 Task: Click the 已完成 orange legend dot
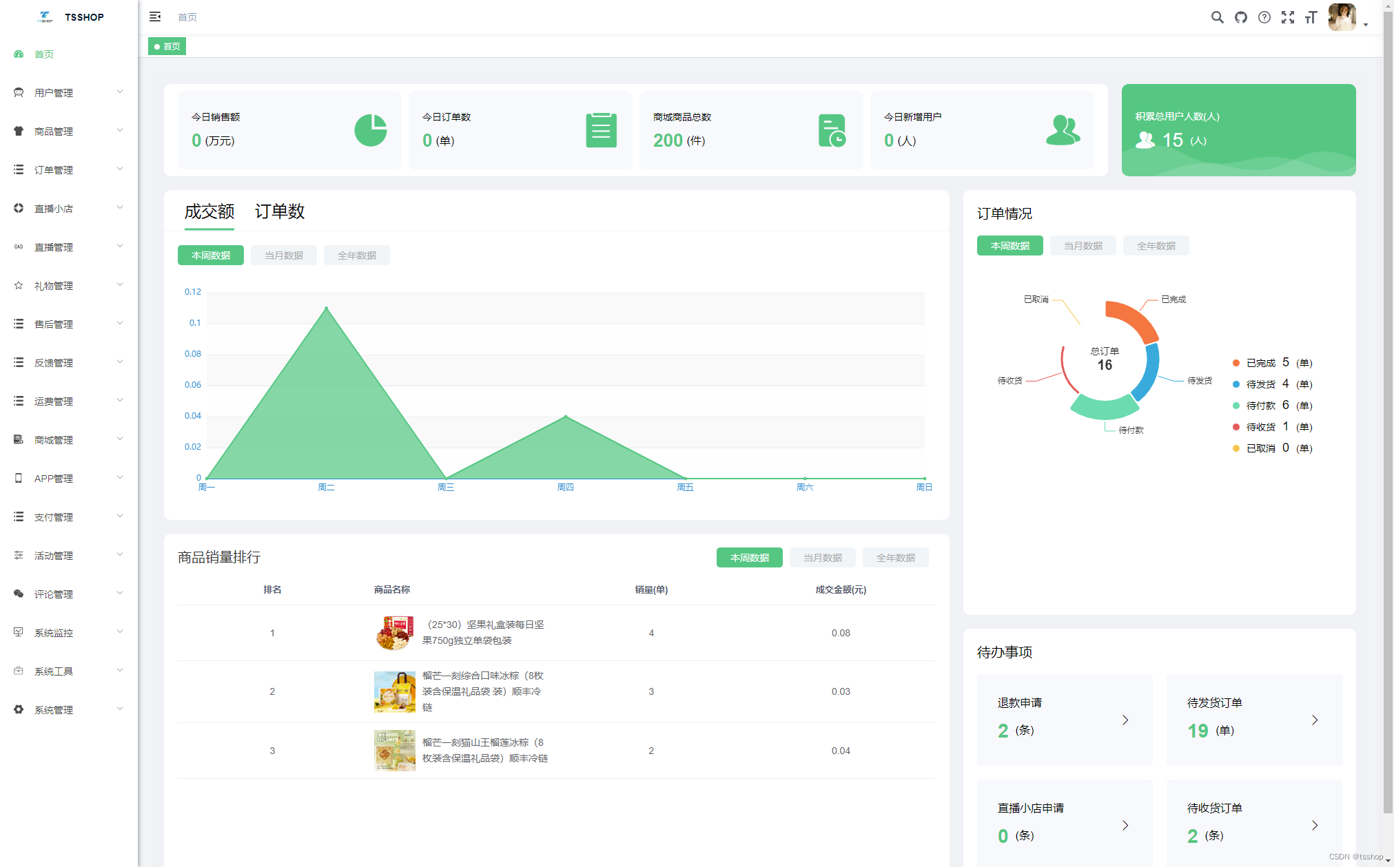(x=1236, y=363)
